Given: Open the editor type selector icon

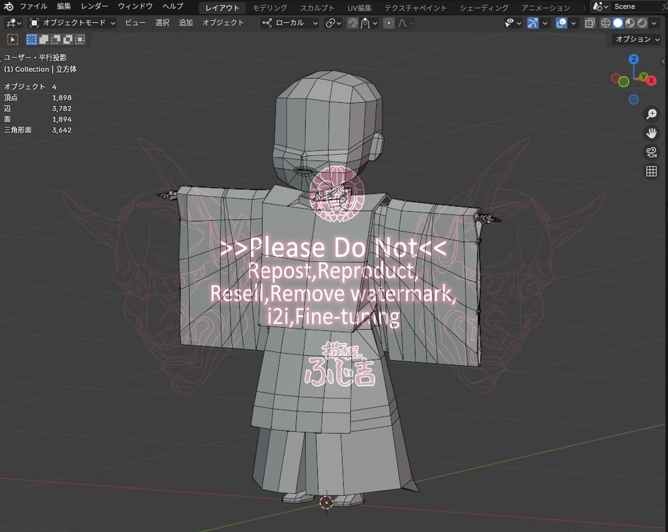Looking at the screenshot, I should pyautogui.click(x=13, y=23).
